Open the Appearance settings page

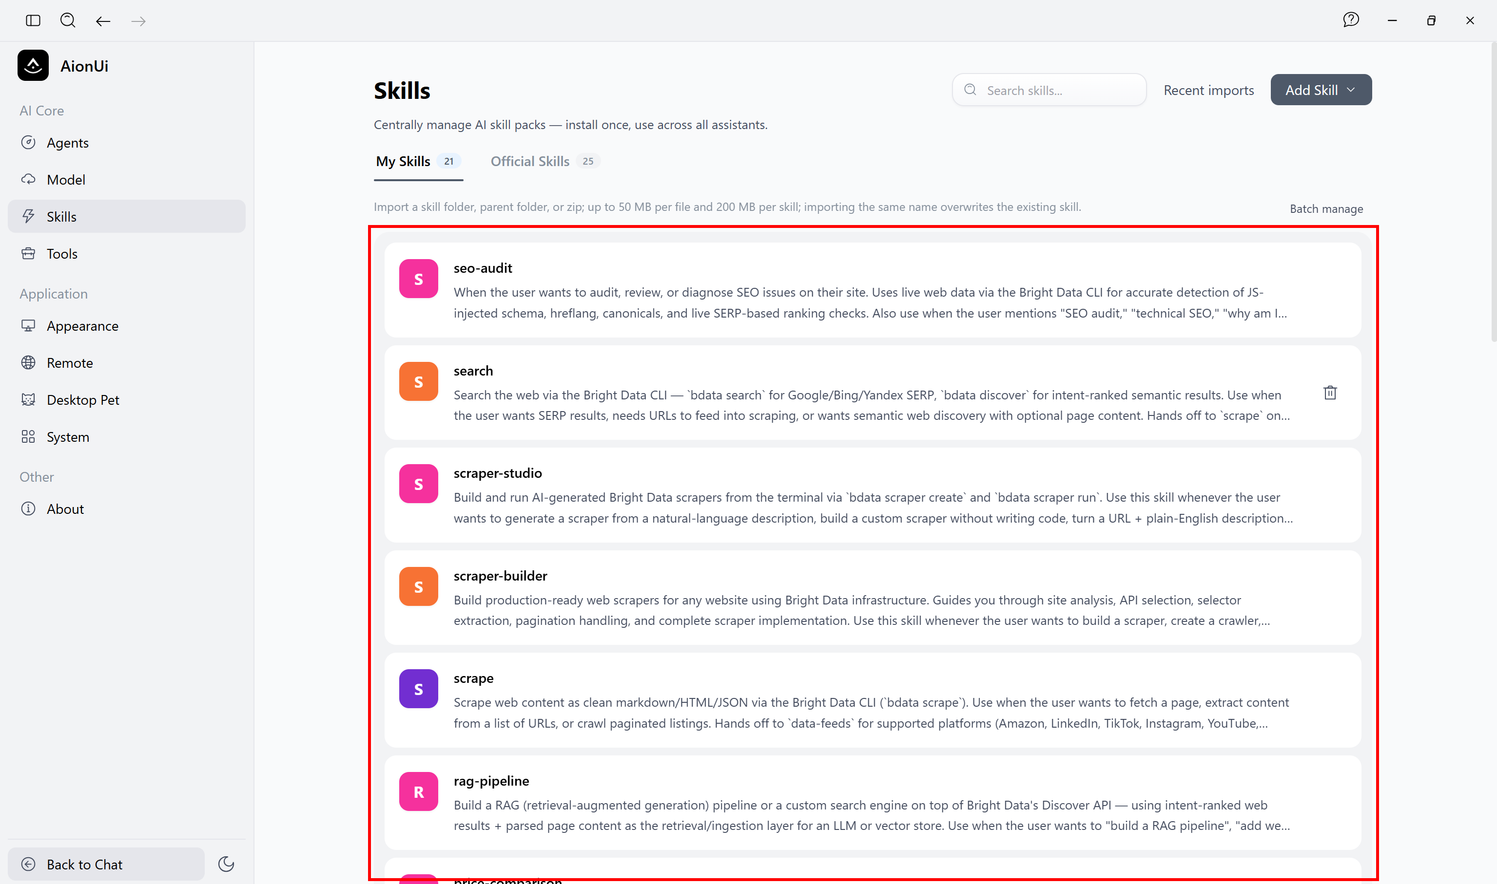coord(126,326)
